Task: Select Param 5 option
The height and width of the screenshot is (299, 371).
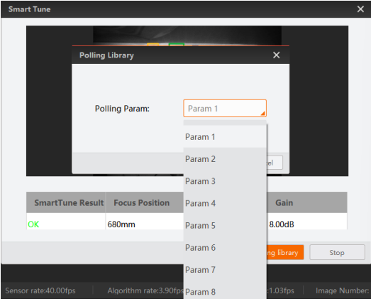Action: pyautogui.click(x=225, y=225)
